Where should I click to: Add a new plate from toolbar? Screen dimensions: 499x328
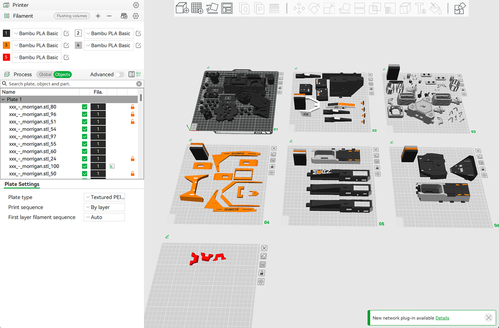197,8
